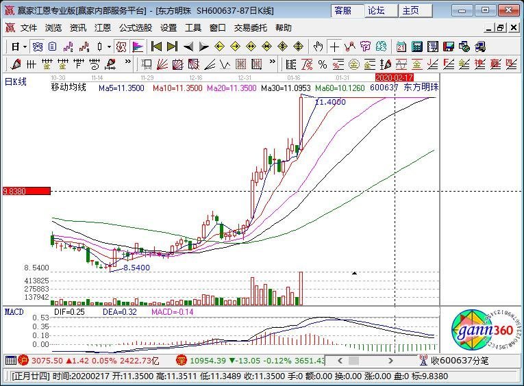
Task: Open the 公式选股 menu
Action: pos(136,27)
